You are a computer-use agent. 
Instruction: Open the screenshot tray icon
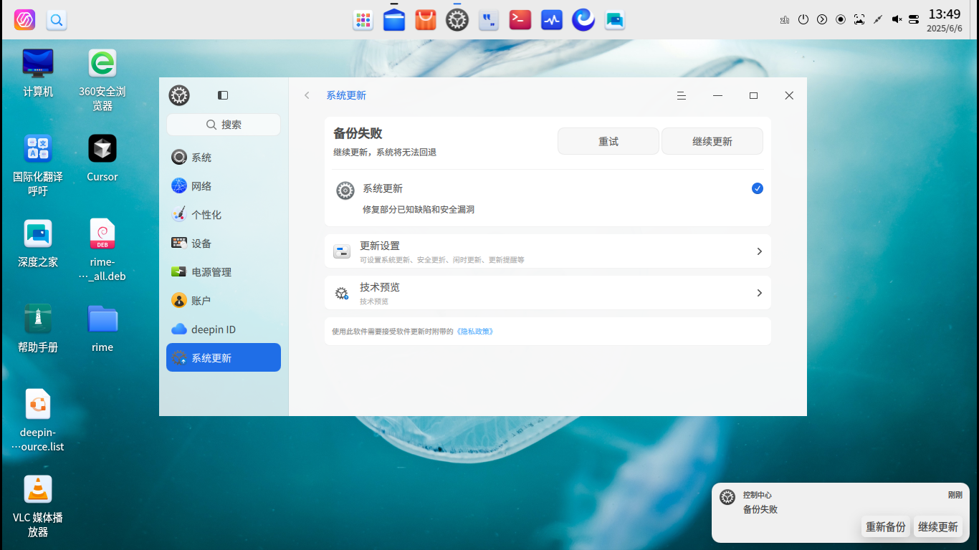click(x=859, y=19)
